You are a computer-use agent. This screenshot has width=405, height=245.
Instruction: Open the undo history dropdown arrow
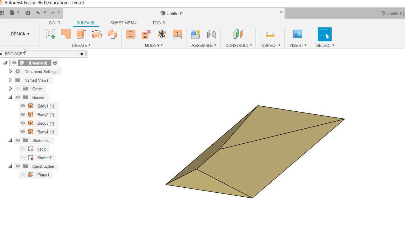45,13
